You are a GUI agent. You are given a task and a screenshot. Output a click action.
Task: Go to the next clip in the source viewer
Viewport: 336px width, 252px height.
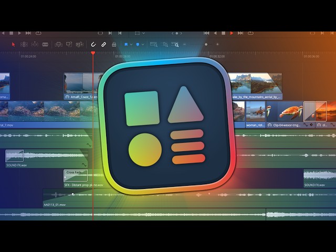click(28, 33)
